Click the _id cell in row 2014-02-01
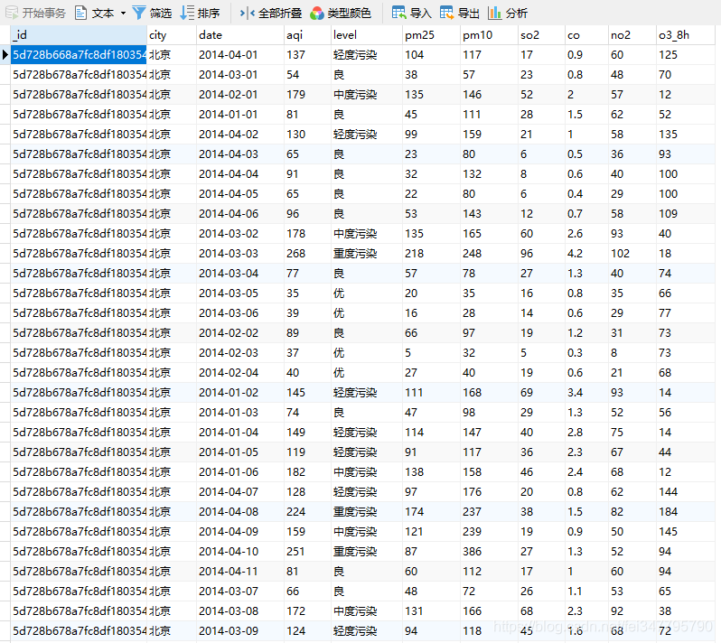The image size is (721, 643). (79, 94)
